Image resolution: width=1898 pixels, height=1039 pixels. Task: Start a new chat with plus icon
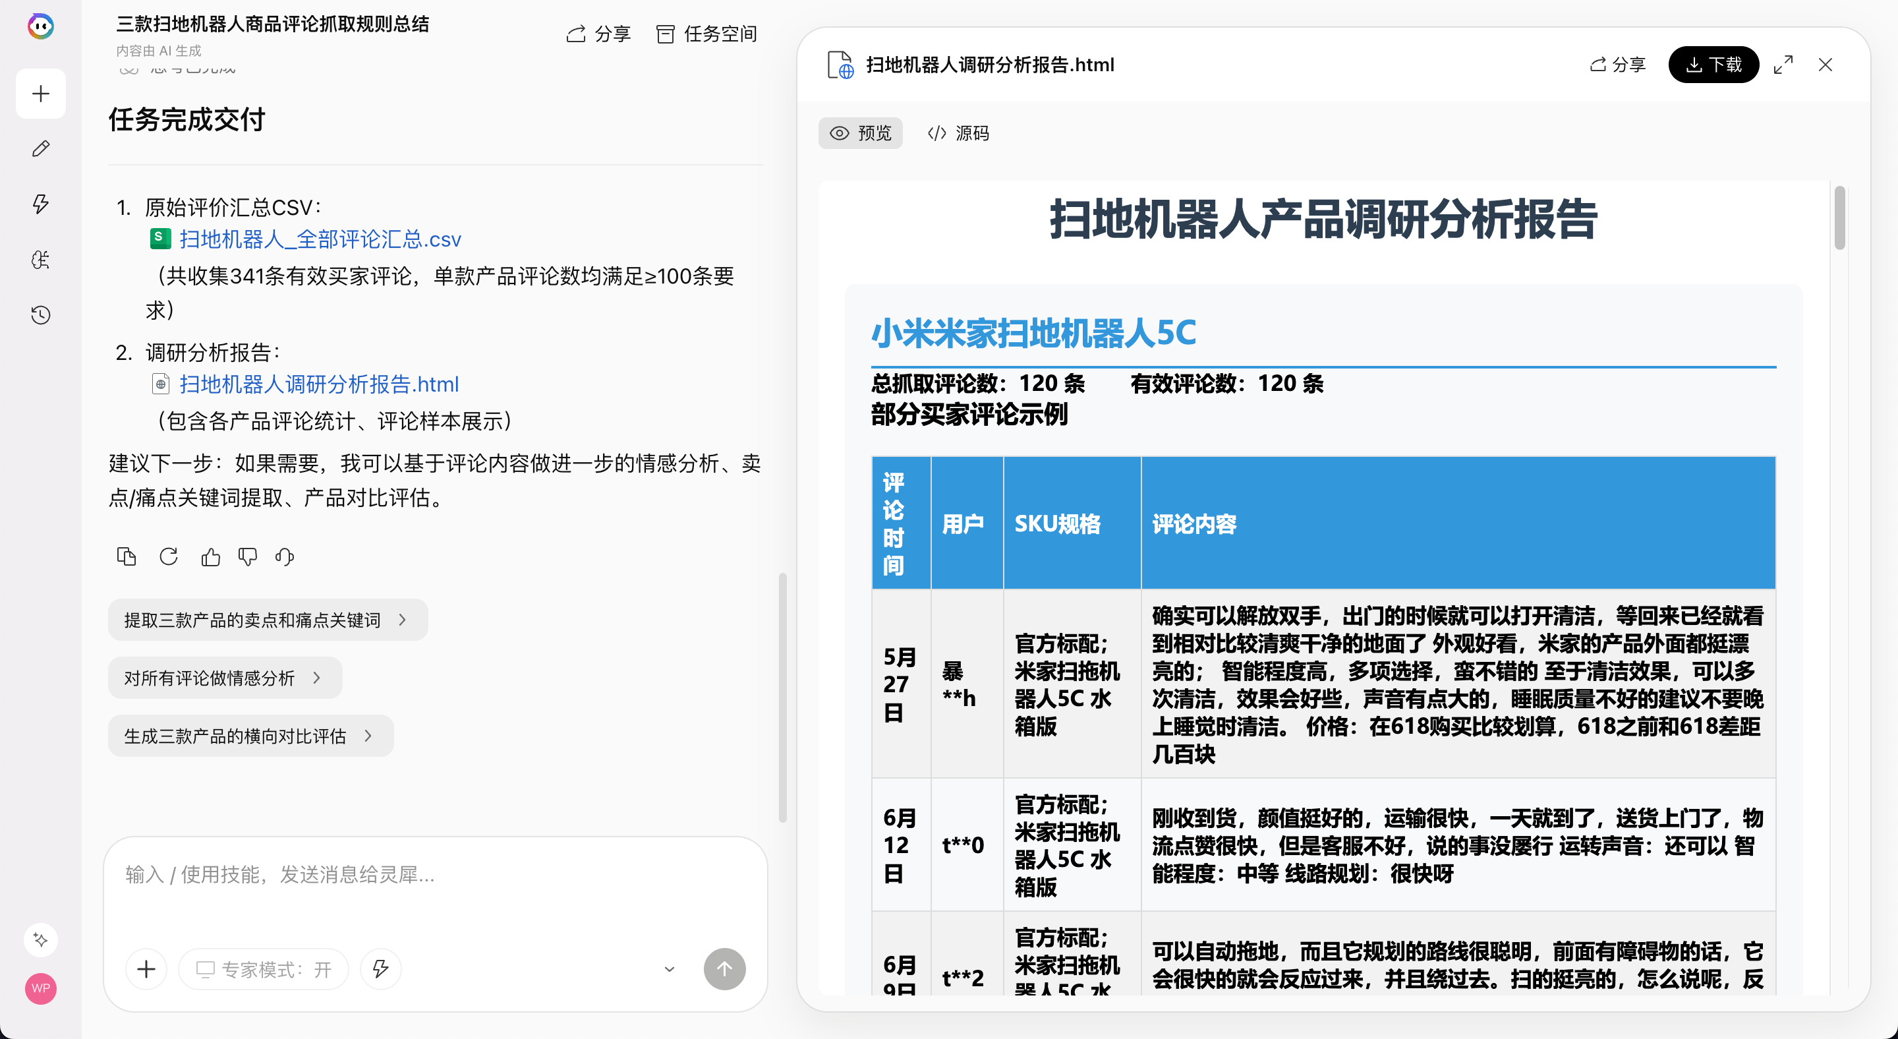pos(40,94)
